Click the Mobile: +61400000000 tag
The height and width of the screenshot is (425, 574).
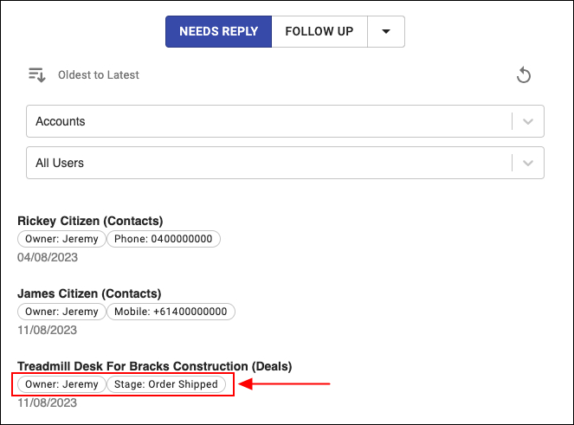click(x=171, y=312)
